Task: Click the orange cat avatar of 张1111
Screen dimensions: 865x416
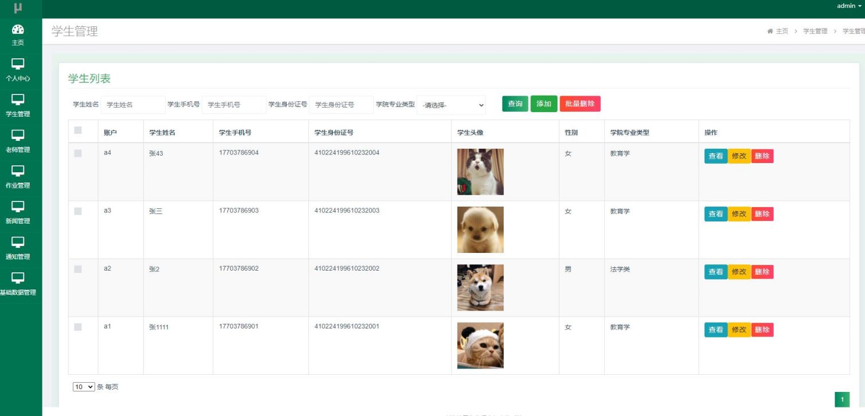Action: pyautogui.click(x=480, y=346)
